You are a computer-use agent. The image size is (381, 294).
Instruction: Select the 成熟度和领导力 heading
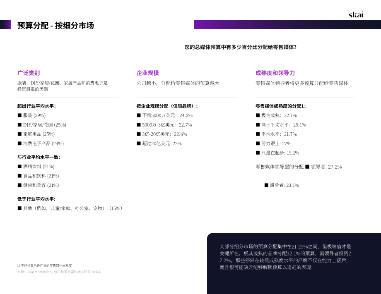275,73
